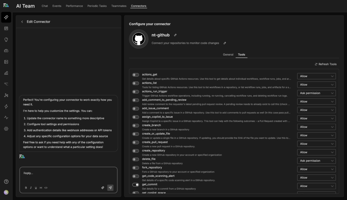The width and height of the screenshot is (347, 200).
Task: Open the Periodic Tasks tab
Action: coord(97,6)
